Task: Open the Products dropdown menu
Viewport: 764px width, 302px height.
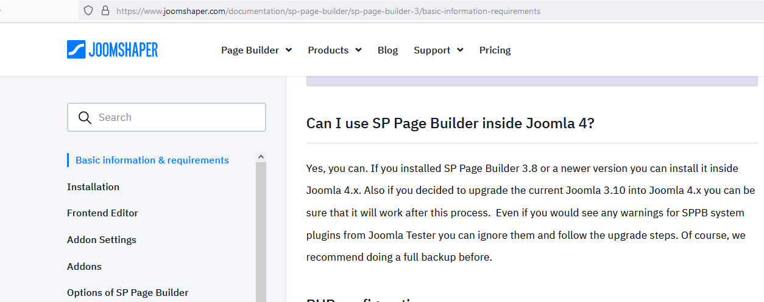Action: [334, 50]
